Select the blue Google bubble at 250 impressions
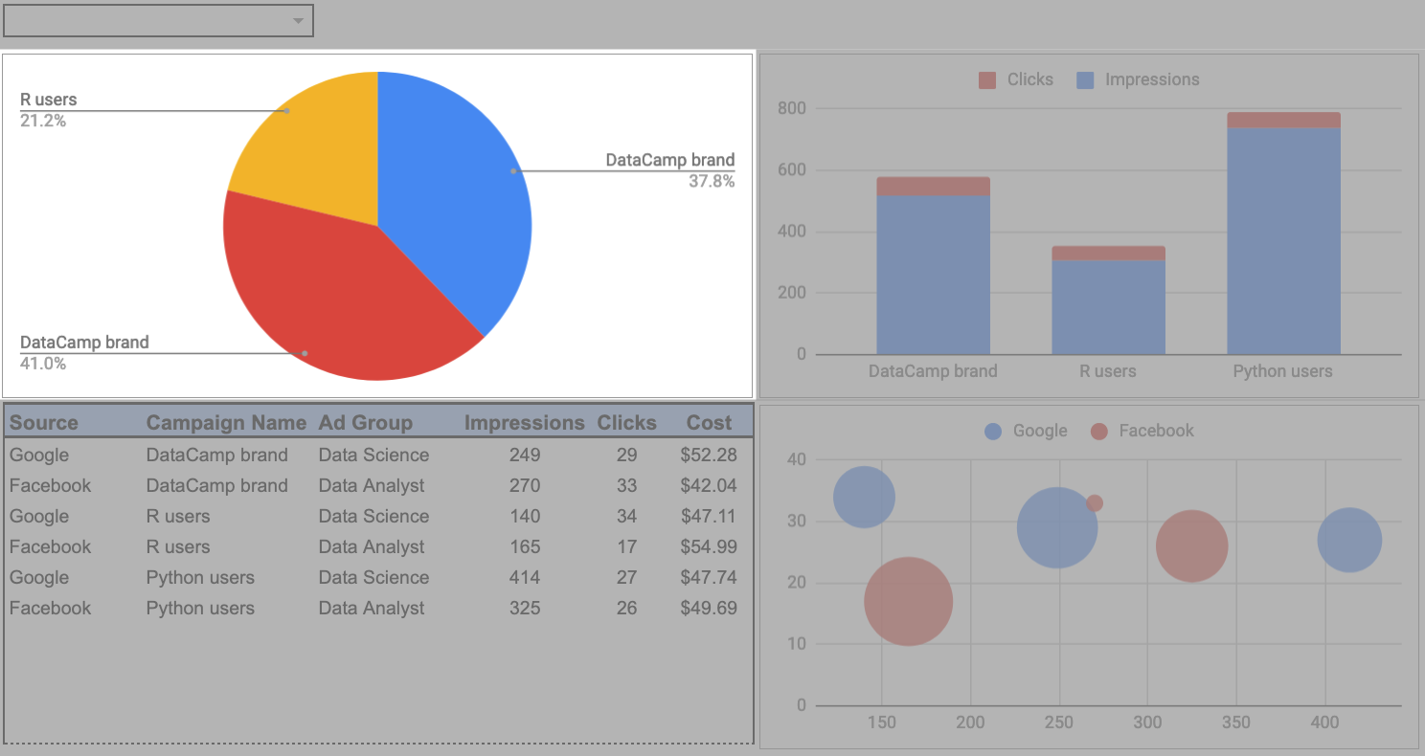 [x=1057, y=527]
